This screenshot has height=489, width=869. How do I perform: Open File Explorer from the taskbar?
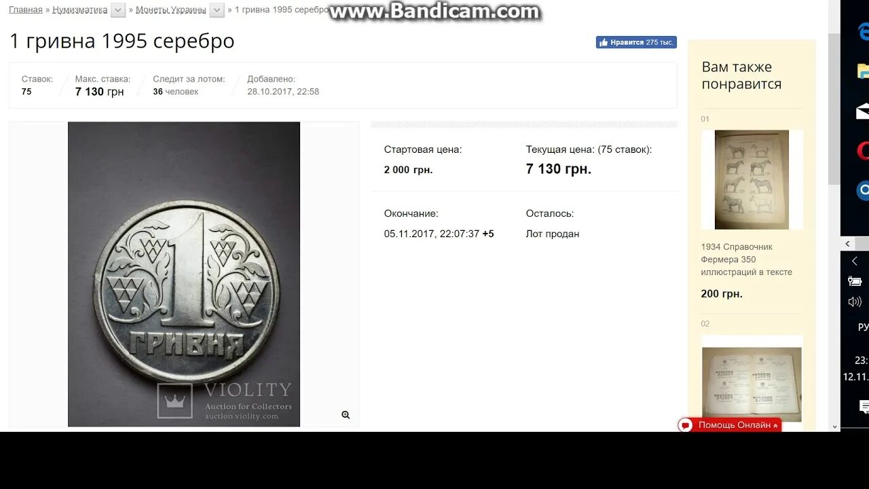[x=863, y=71]
